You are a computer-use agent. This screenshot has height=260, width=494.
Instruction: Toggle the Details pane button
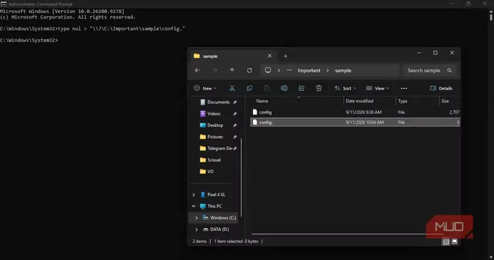tap(441, 88)
